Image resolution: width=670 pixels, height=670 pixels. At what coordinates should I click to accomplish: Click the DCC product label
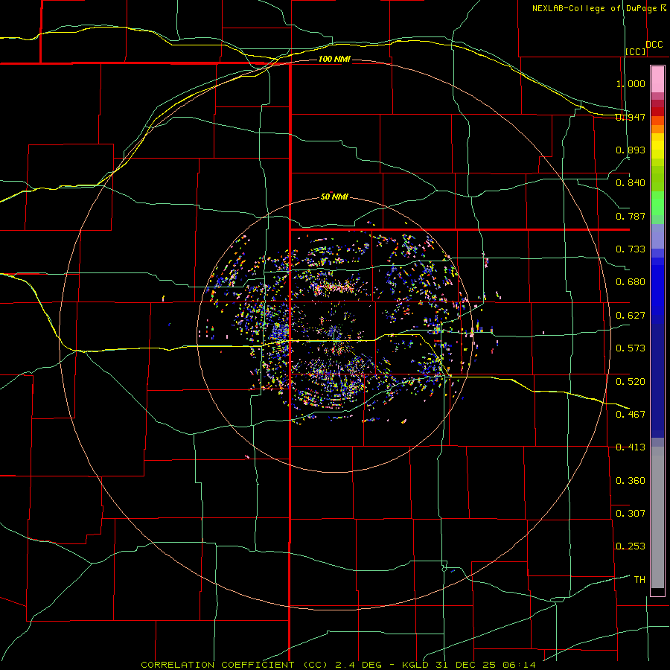click(654, 45)
